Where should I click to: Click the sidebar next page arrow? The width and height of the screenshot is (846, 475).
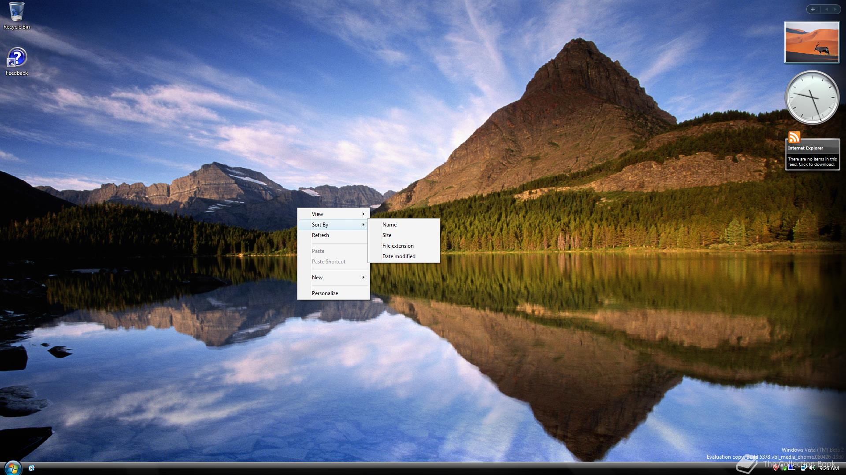click(835, 9)
